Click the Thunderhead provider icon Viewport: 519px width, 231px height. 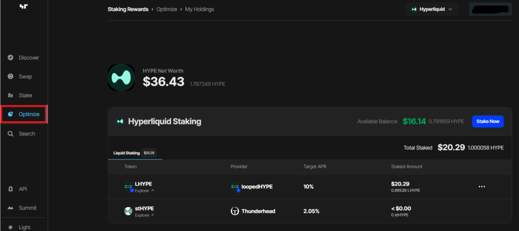[235, 211]
